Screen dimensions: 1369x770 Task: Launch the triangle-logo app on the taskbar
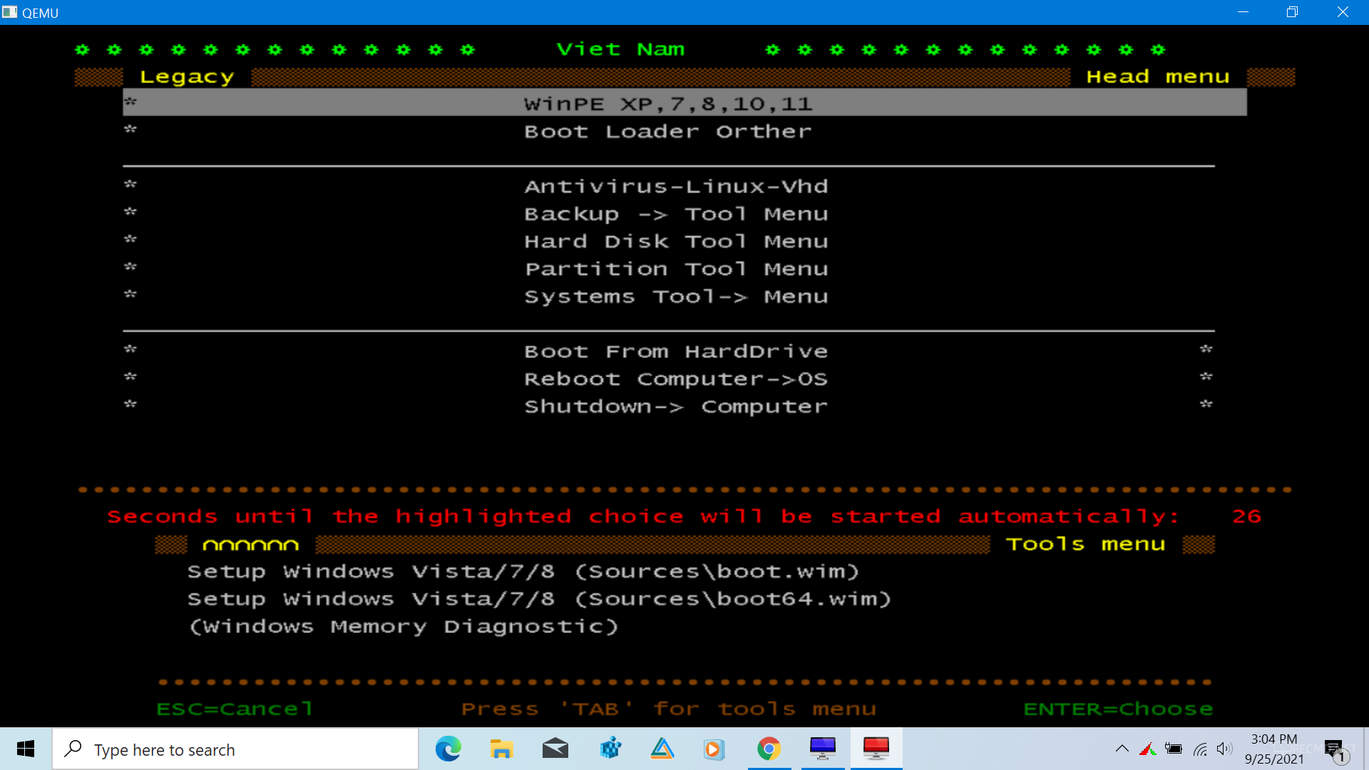click(x=662, y=749)
